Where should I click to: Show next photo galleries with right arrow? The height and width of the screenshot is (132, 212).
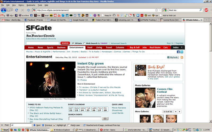click(x=180, y=111)
